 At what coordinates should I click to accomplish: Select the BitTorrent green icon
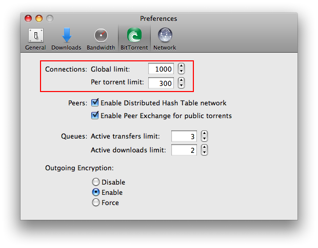click(134, 35)
